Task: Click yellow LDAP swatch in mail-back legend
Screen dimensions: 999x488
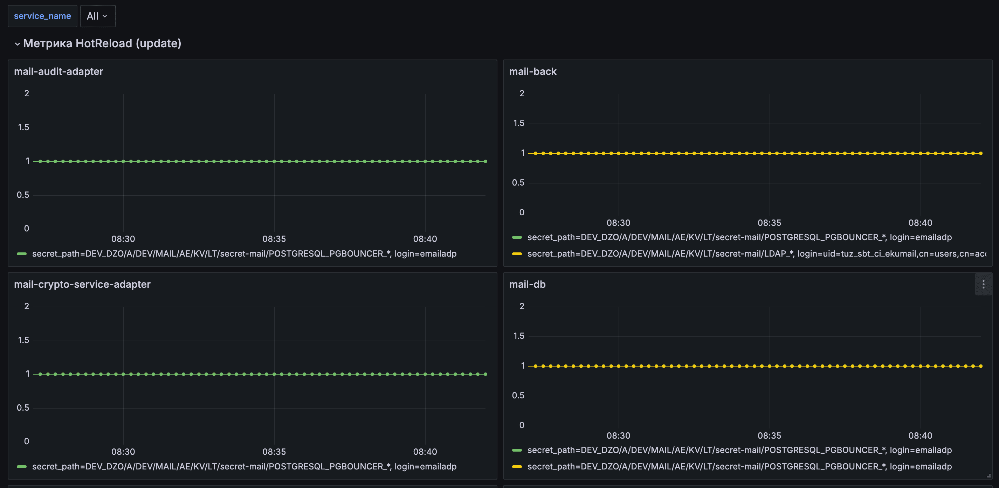Action: 517,253
